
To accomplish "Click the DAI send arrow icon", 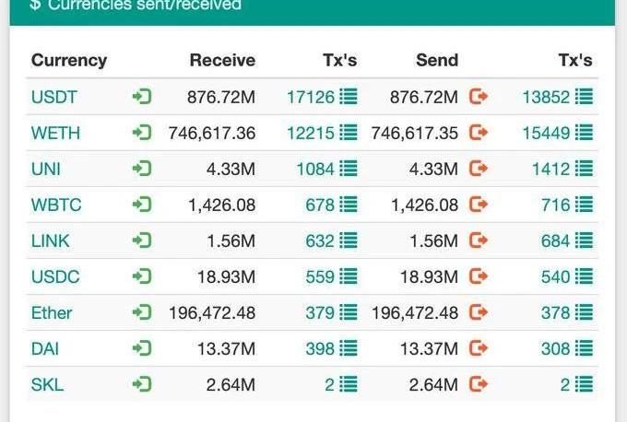I will click(x=478, y=348).
